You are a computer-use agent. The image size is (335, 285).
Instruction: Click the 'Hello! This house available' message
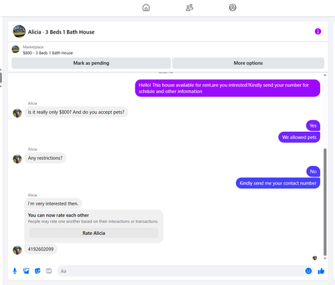[x=227, y=88]
